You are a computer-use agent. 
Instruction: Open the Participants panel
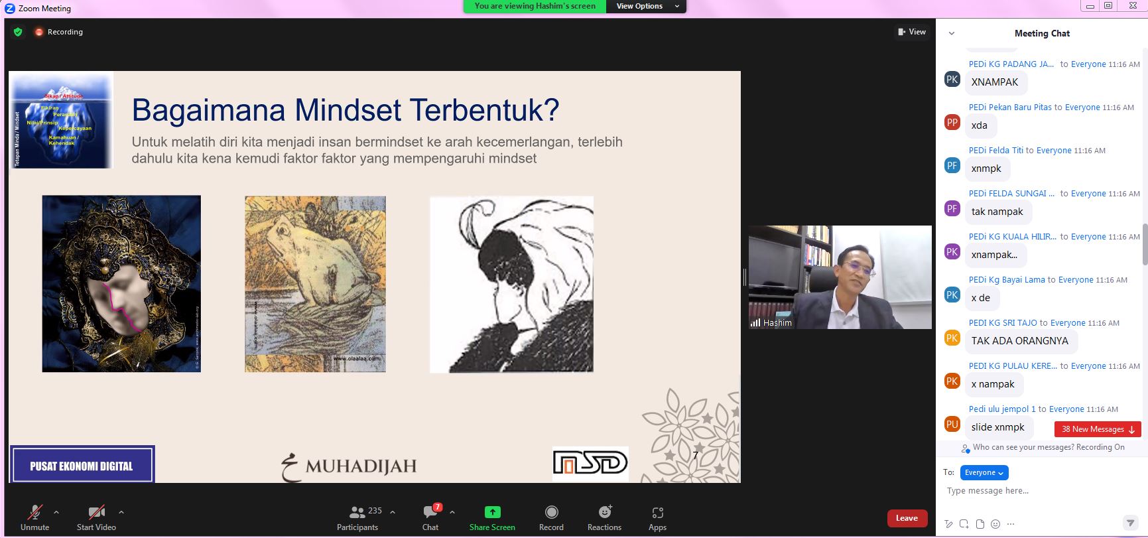click(357, 517)
